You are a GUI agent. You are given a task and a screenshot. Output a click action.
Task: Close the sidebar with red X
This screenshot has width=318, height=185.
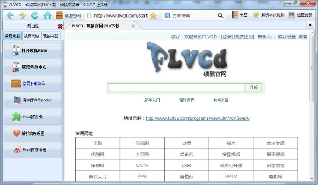(60, 26)
